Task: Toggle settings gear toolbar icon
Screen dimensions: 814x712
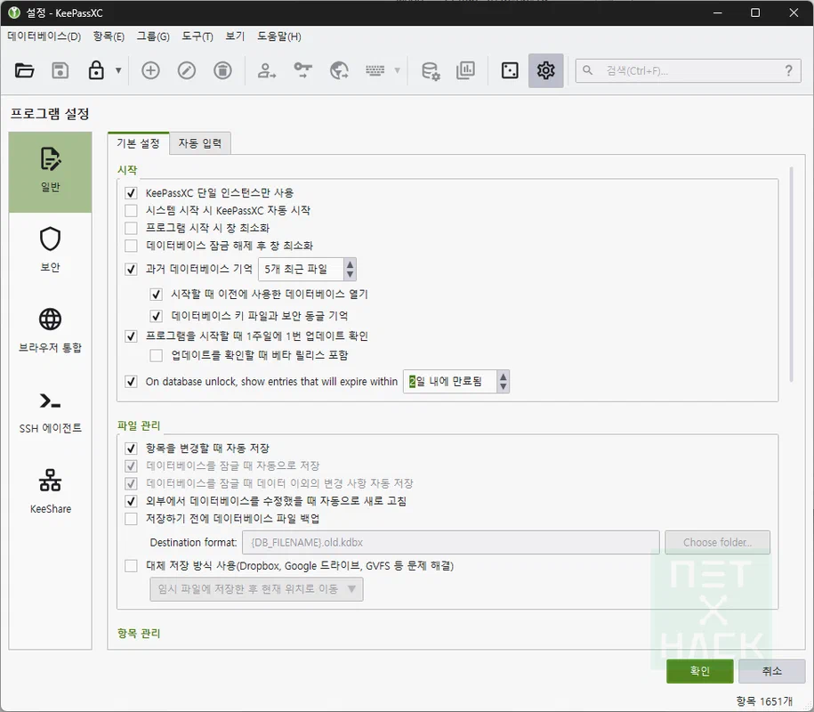Action: coord(546,70)
